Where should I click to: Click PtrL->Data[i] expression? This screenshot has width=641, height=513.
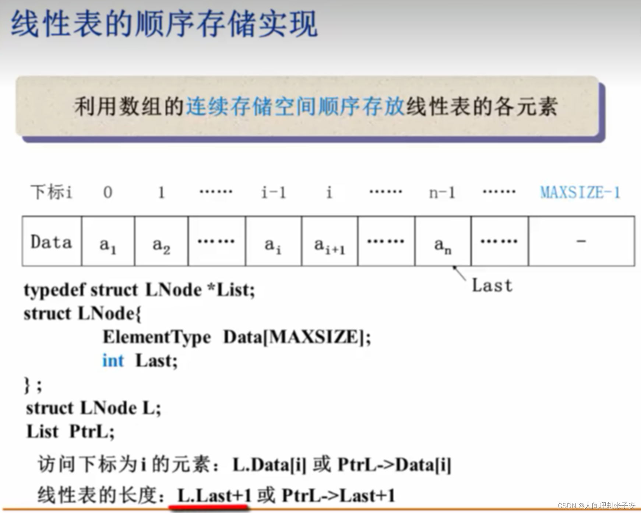tap(394, 465)
